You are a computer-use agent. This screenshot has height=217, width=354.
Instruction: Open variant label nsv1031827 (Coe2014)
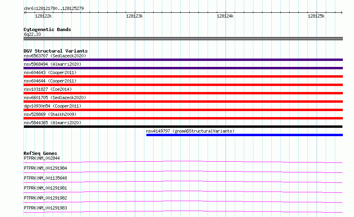(x=48, y=89)
